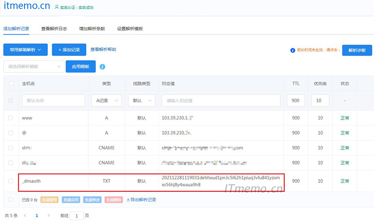Open the 常用邮箱解析 dropdown button

tap(26, 50)
